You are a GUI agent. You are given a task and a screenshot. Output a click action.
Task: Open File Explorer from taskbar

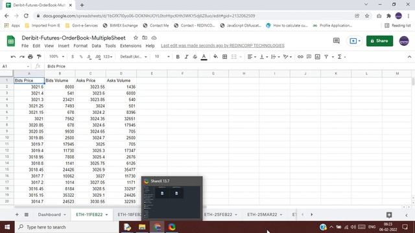point(142,227)
